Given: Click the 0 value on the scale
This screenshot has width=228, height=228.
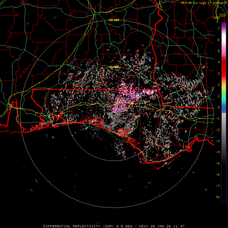Looking at the screenshot, I should pos(219,107).
